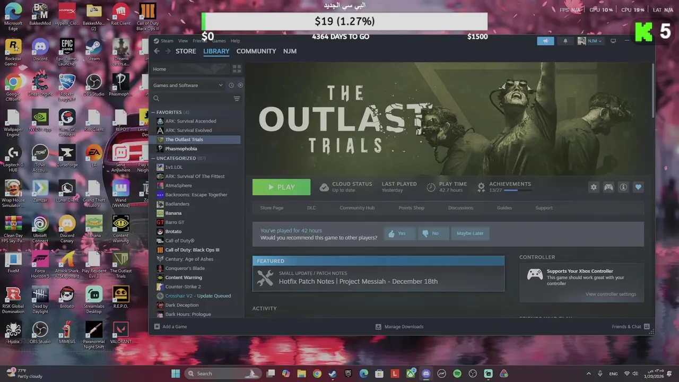679x382 pixels.
Task: Collapse the FAVORITES category
Action: [x=153, y=112]
